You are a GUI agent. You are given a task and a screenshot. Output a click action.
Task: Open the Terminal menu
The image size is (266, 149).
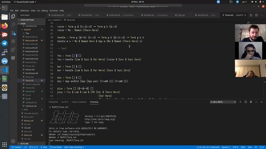[x=54, y=11]
